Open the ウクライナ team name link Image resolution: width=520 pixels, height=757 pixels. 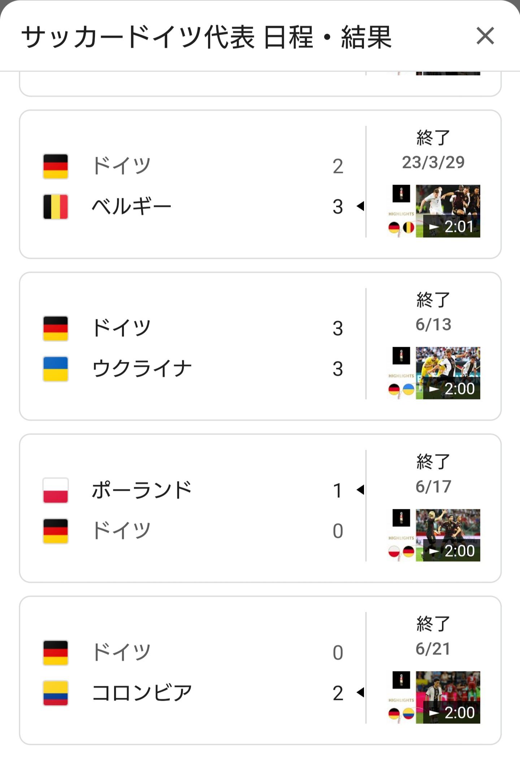tap(142, 369)
